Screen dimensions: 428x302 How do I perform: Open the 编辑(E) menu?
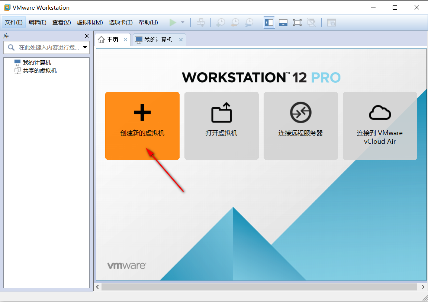pos(38,22)
